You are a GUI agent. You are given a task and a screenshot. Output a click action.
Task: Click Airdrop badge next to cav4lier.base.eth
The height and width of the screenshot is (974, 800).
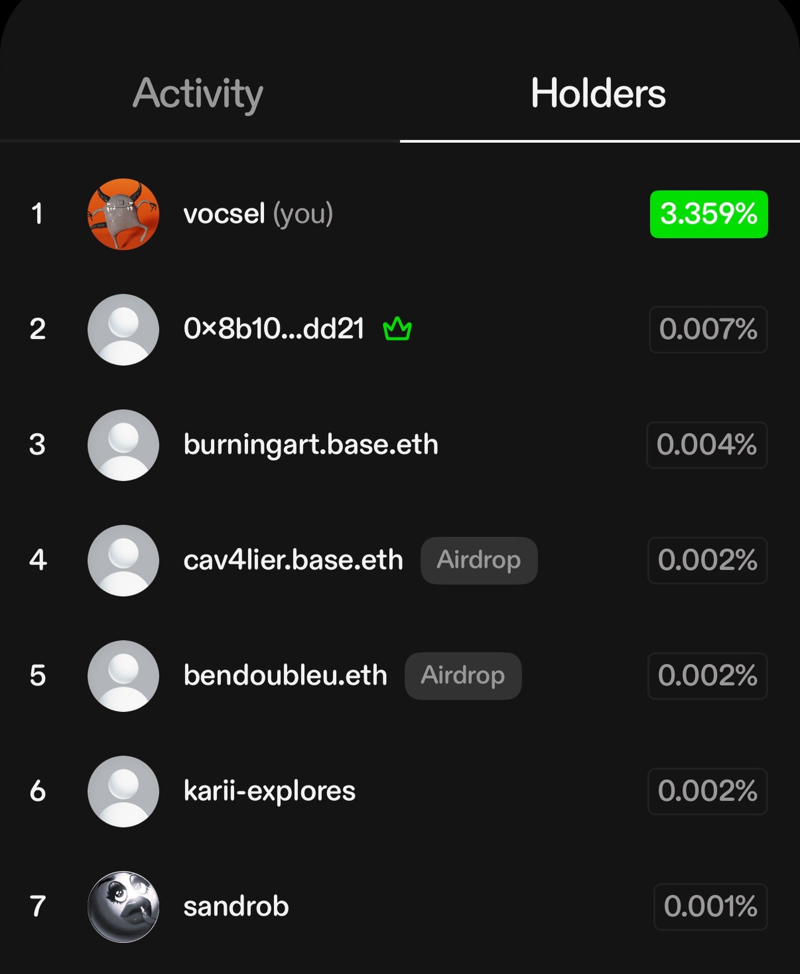[479, 560]
